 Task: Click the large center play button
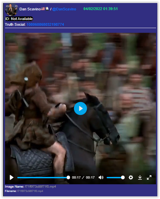(80, 108)
